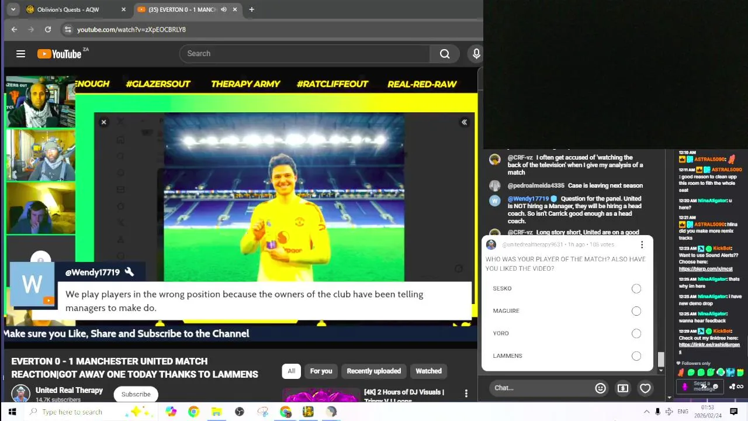Viewport: 748px width, 421px height.
Task: Open the blerp.com Sound Alerts link
Action: pos(705,269)
